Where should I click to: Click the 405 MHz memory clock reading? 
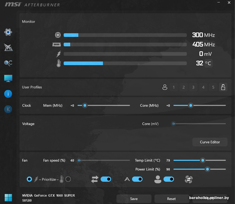click(204, 45)
